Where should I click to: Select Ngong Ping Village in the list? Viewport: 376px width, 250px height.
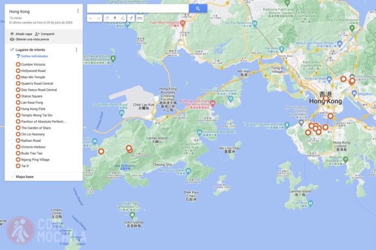click(35, 160)
